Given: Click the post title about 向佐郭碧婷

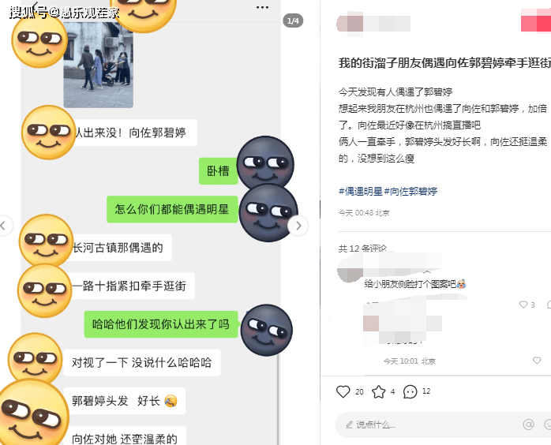Looking at the screenshot, I should pyautogui.click(x=444, y=63).
